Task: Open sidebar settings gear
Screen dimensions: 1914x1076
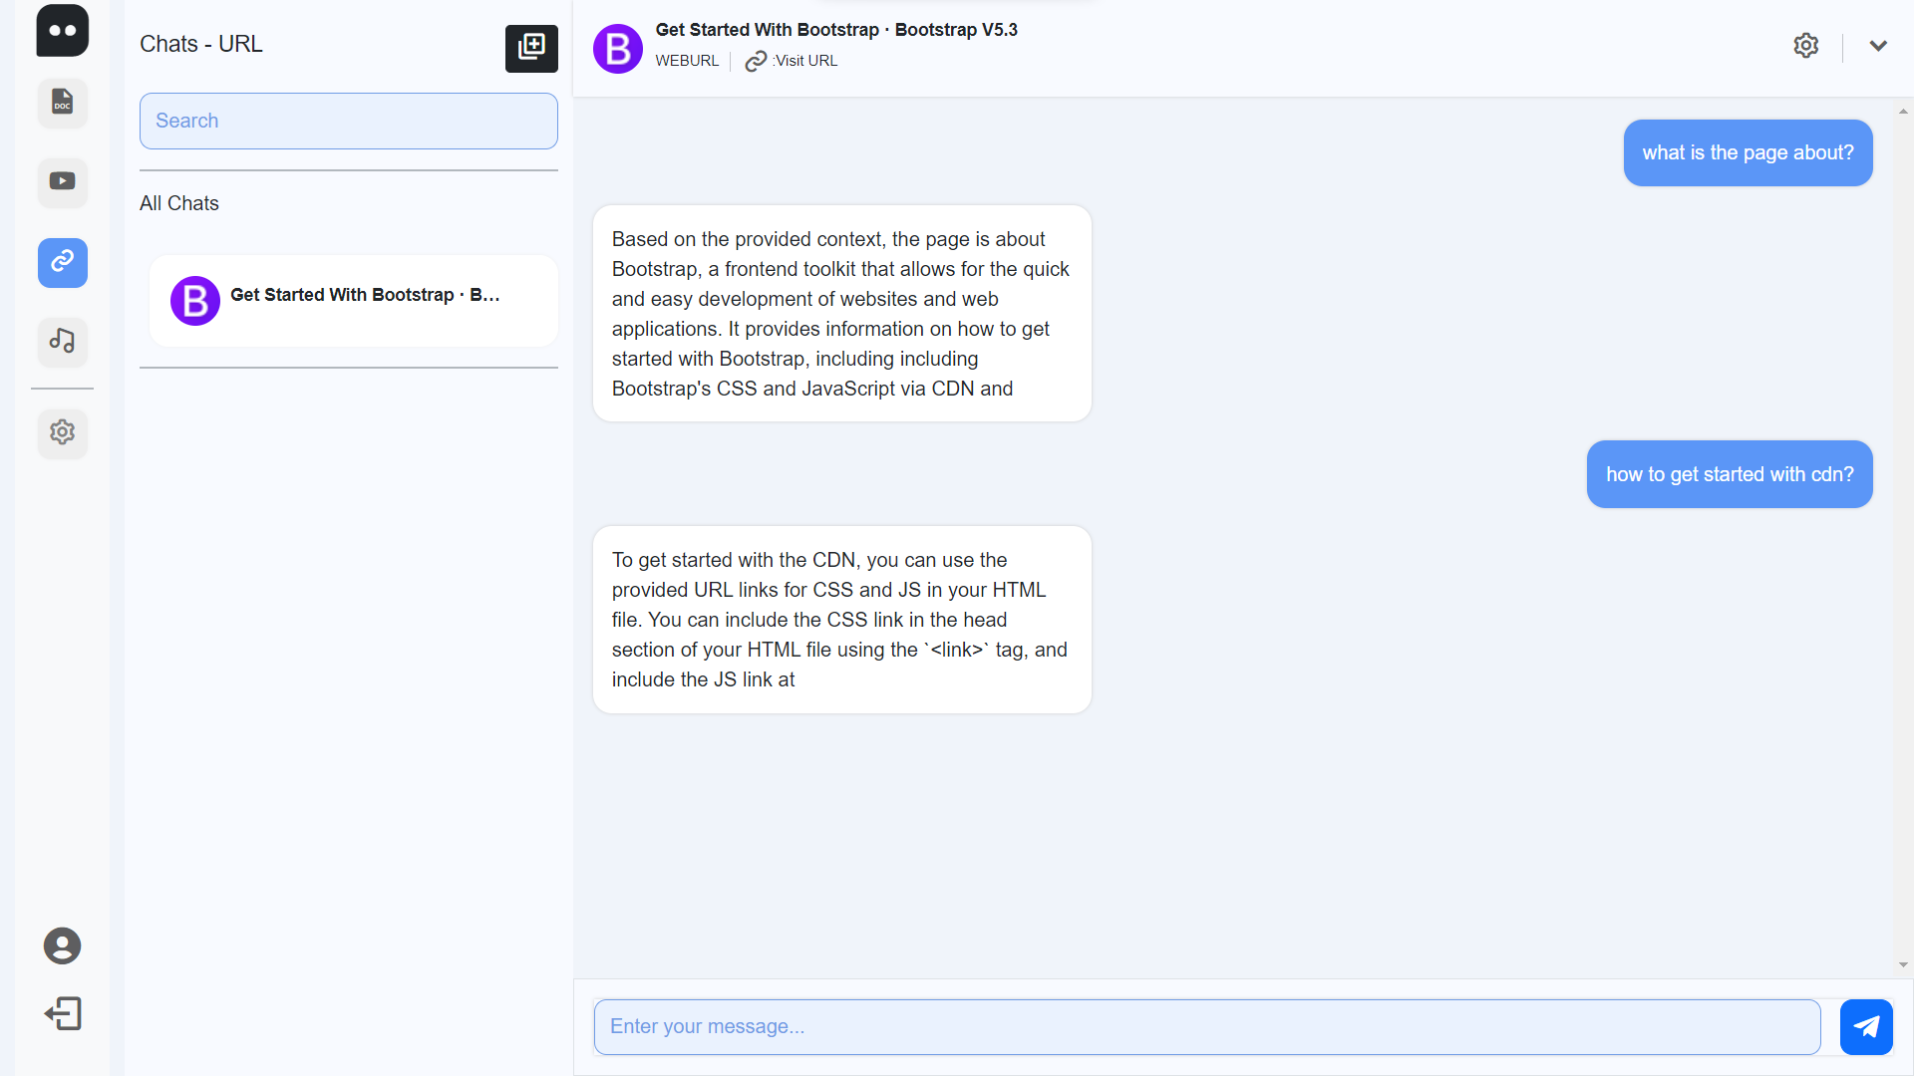Action: (62, 432)
